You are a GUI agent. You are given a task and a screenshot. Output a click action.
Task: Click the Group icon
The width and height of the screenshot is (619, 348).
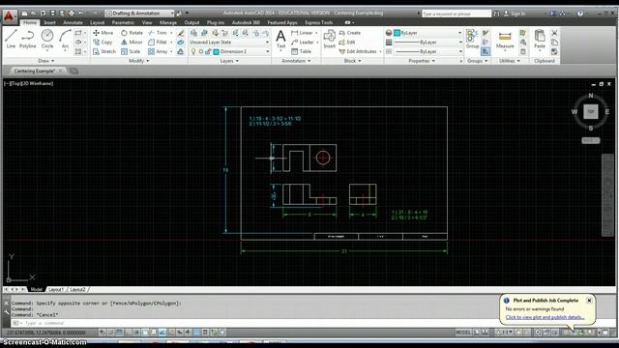(x=472, y=39)
